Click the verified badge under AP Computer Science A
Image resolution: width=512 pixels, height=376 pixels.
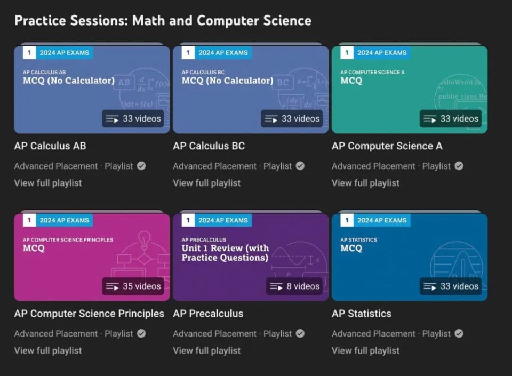click(459, 166)
